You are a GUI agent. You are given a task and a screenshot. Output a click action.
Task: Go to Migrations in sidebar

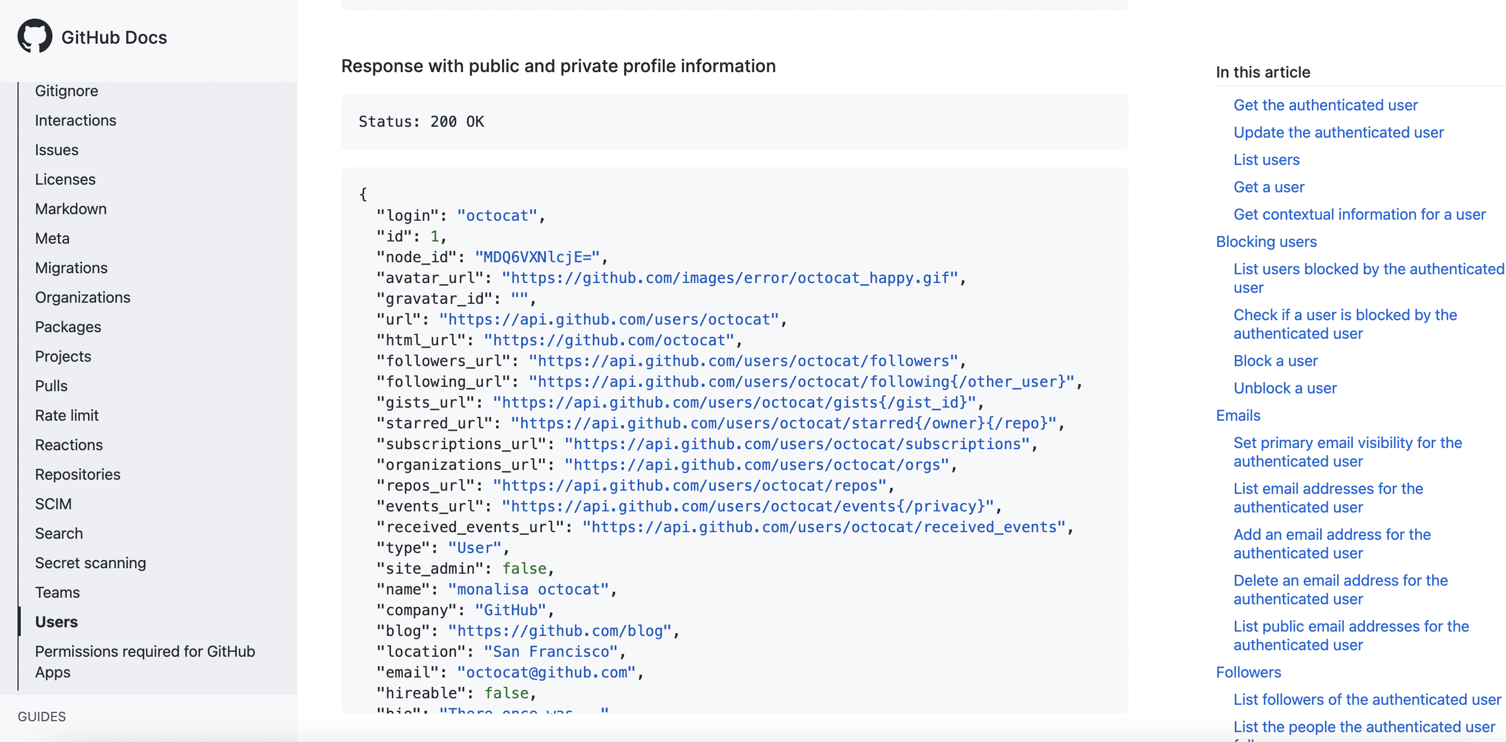(71, 268)
